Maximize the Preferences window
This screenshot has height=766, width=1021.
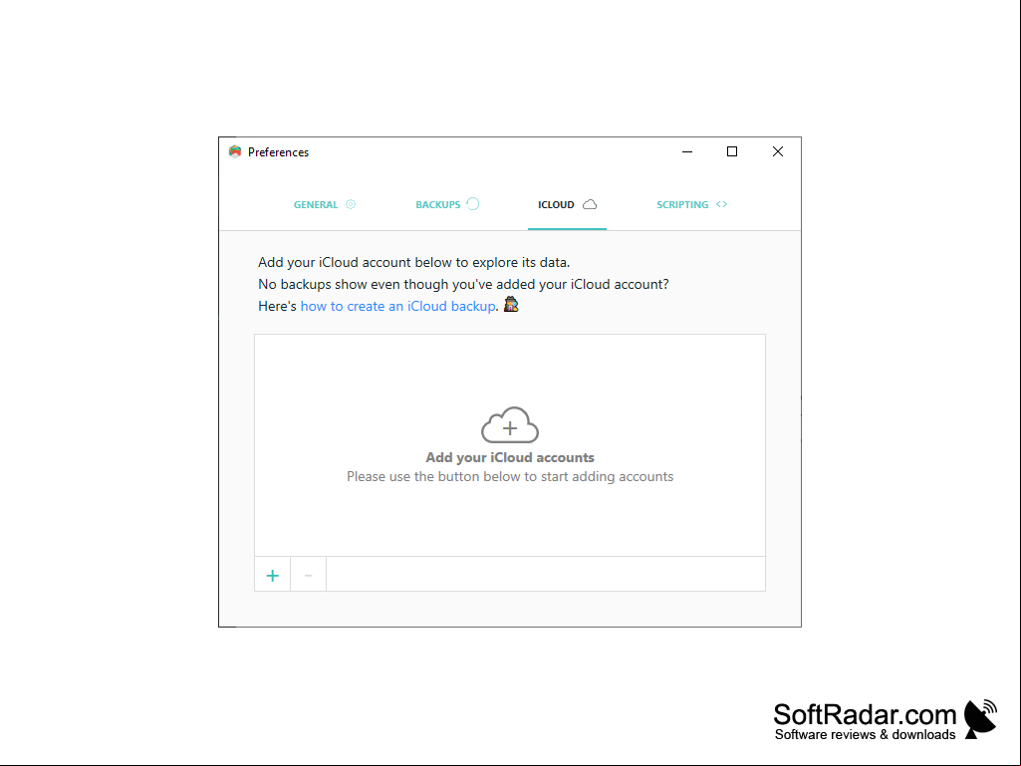pyautogui.click(x=732, y=151)
